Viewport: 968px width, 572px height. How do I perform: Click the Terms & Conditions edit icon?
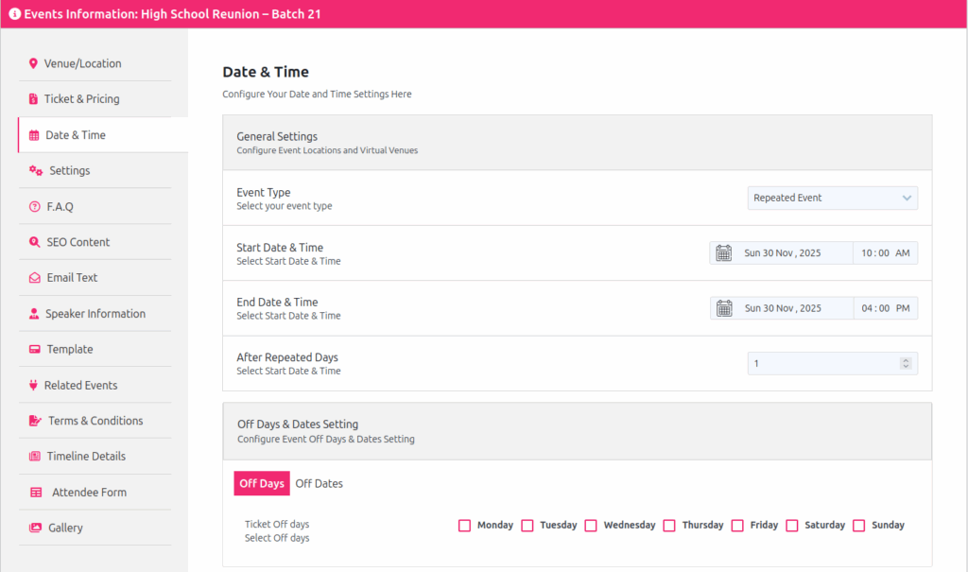click(x=35, y=421)
